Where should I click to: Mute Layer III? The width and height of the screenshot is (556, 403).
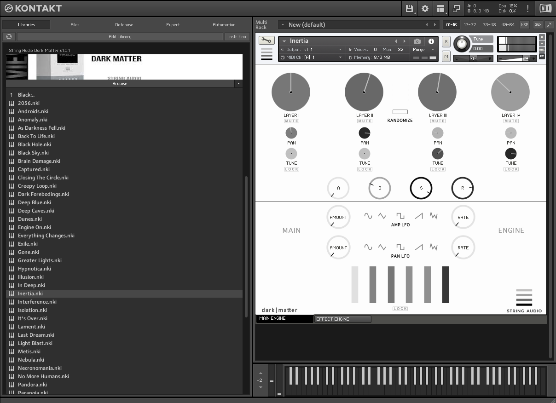tap(438, 121)
